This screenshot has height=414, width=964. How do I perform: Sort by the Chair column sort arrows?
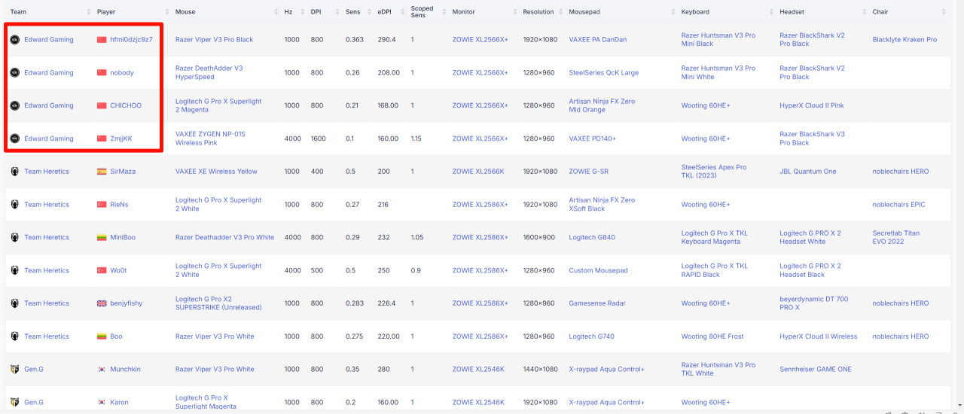coord(944,12)
